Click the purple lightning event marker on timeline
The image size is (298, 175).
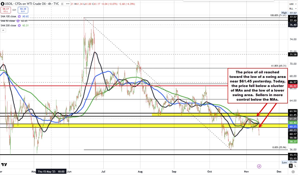point(259,166)
